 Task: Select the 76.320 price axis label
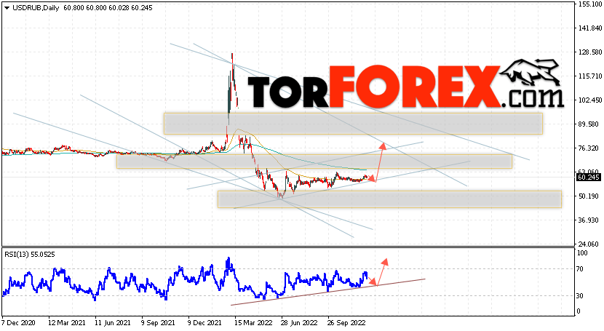click(x=588, y=148)
